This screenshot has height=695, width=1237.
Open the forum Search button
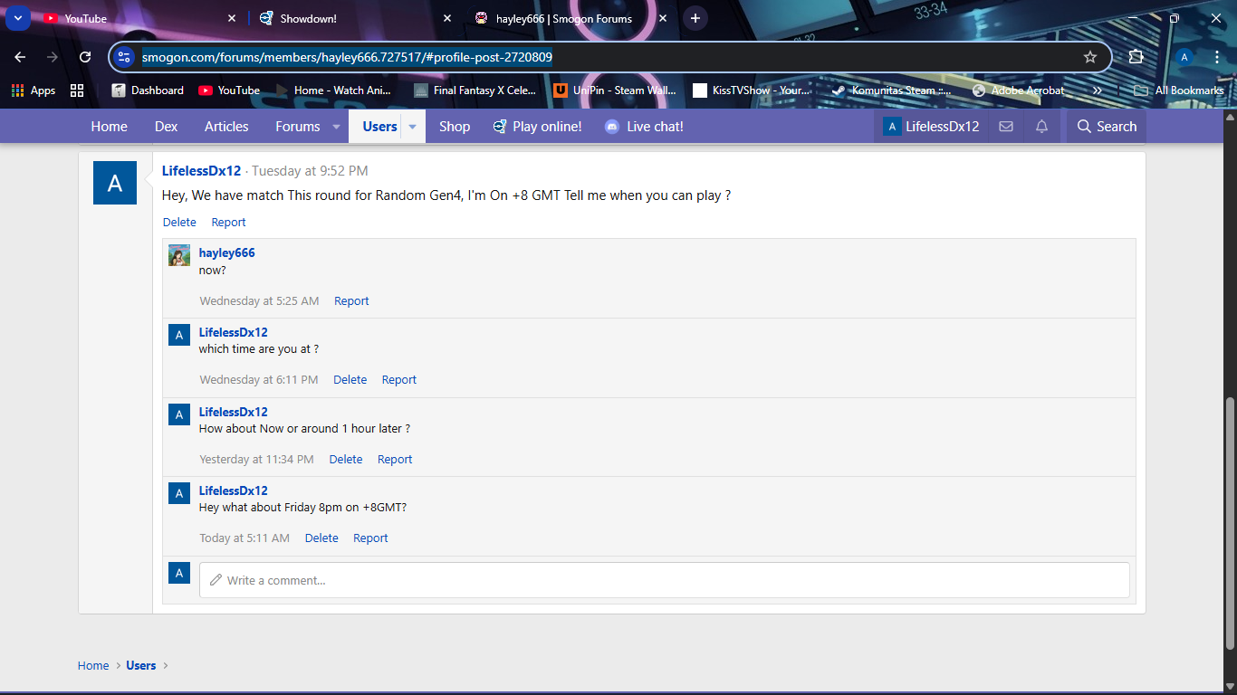[x=1107, y=127]
